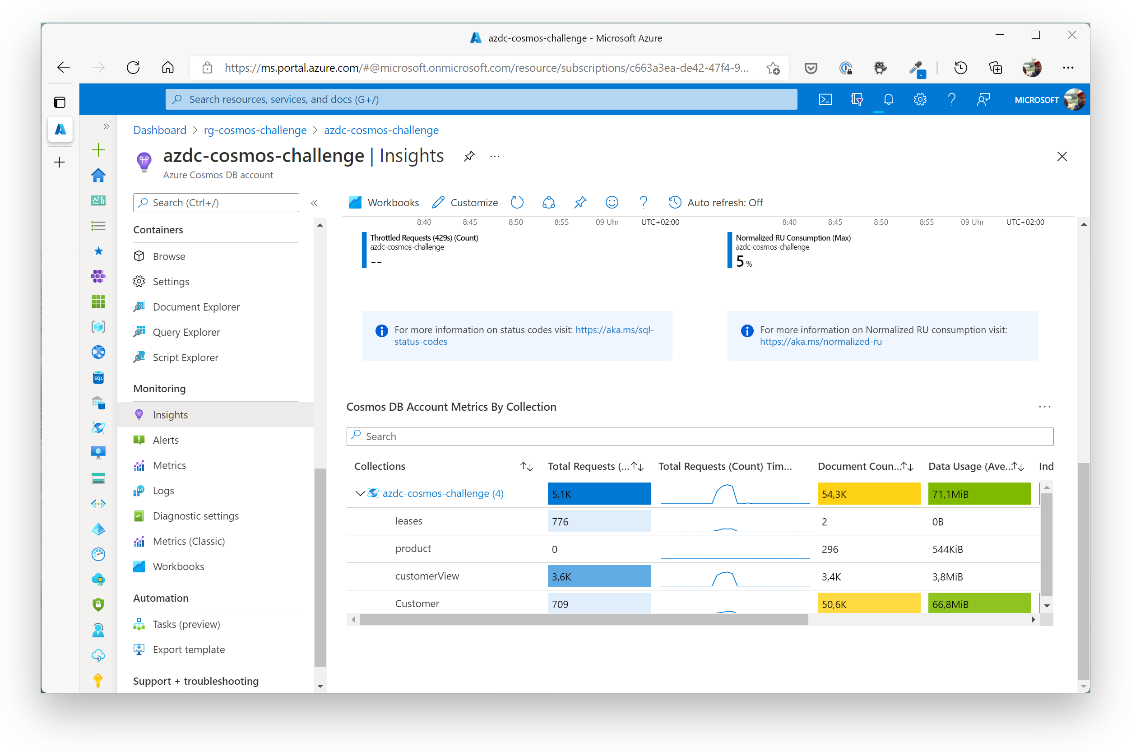
Task: Scroll down in the collections table
Action: (x=1047, y=606)
